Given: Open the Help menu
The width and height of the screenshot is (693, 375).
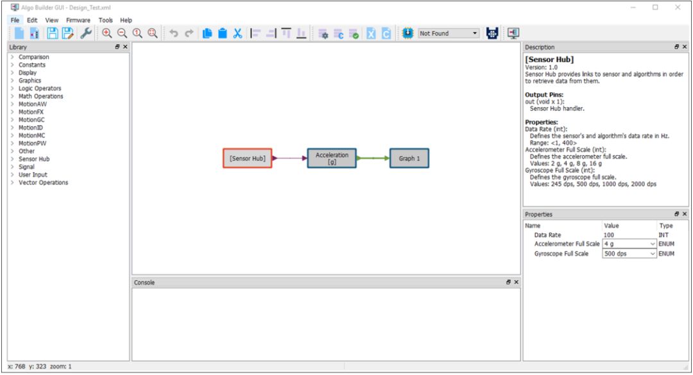Looking at the screenshot, I should (126, 21).
